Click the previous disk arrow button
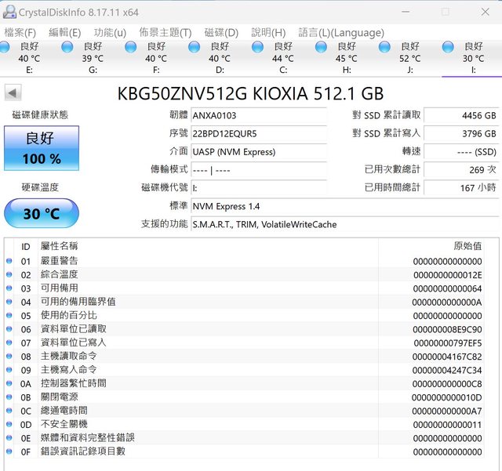502x471 pixels. click(13, 93)
